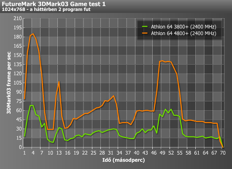This screenshot has width=232, height=169.
Task: Click the x-axis label '49'
Action: coord(162,153)
